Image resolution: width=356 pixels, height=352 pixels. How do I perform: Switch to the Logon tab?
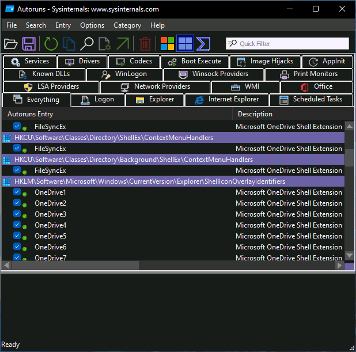tap(97, 100)
